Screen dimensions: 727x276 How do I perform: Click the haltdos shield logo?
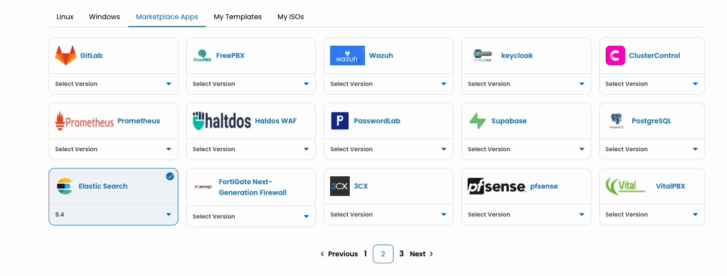(222, 121)
